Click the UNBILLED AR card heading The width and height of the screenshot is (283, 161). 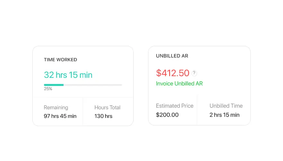[172, 56]
